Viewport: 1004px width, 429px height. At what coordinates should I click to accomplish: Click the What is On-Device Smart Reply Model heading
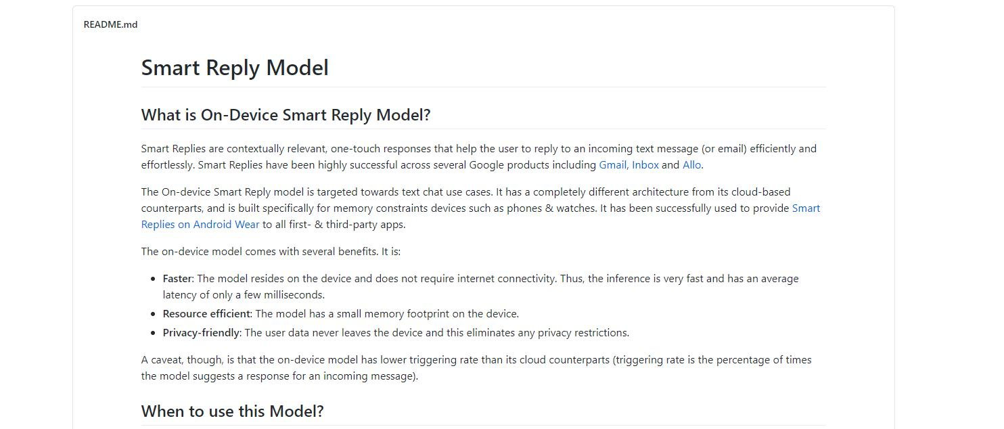coord(286,115)
